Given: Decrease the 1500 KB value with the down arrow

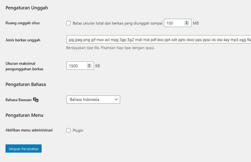Looking at the screenshot, I should [89, 67].
